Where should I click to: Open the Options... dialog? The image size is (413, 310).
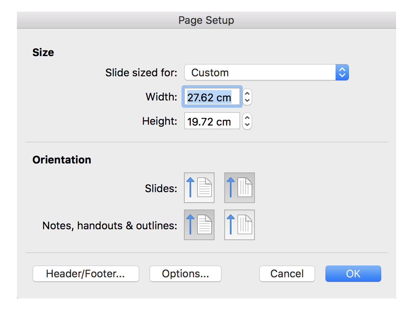pos(186,274)
